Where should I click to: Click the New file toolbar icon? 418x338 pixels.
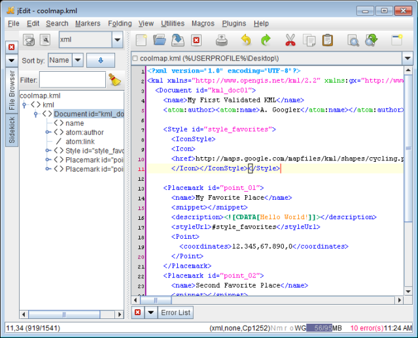point(141,40)
